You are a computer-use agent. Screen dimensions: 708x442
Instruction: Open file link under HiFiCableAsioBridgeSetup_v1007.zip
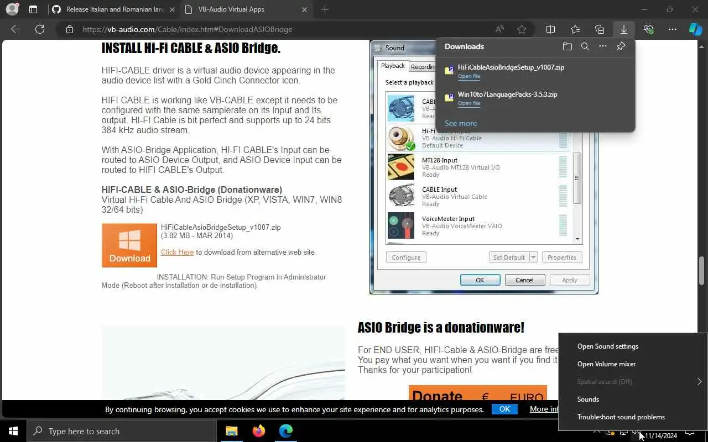(469, 76)
